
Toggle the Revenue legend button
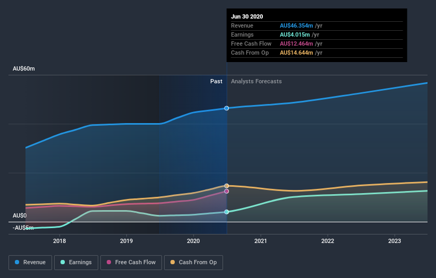pos(30,263)
